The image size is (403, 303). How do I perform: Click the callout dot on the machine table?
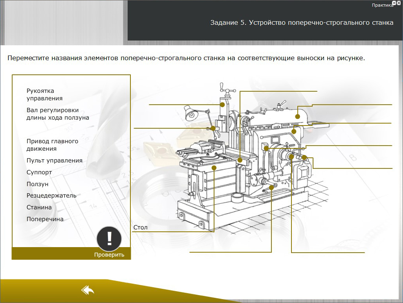coord(214,168)
